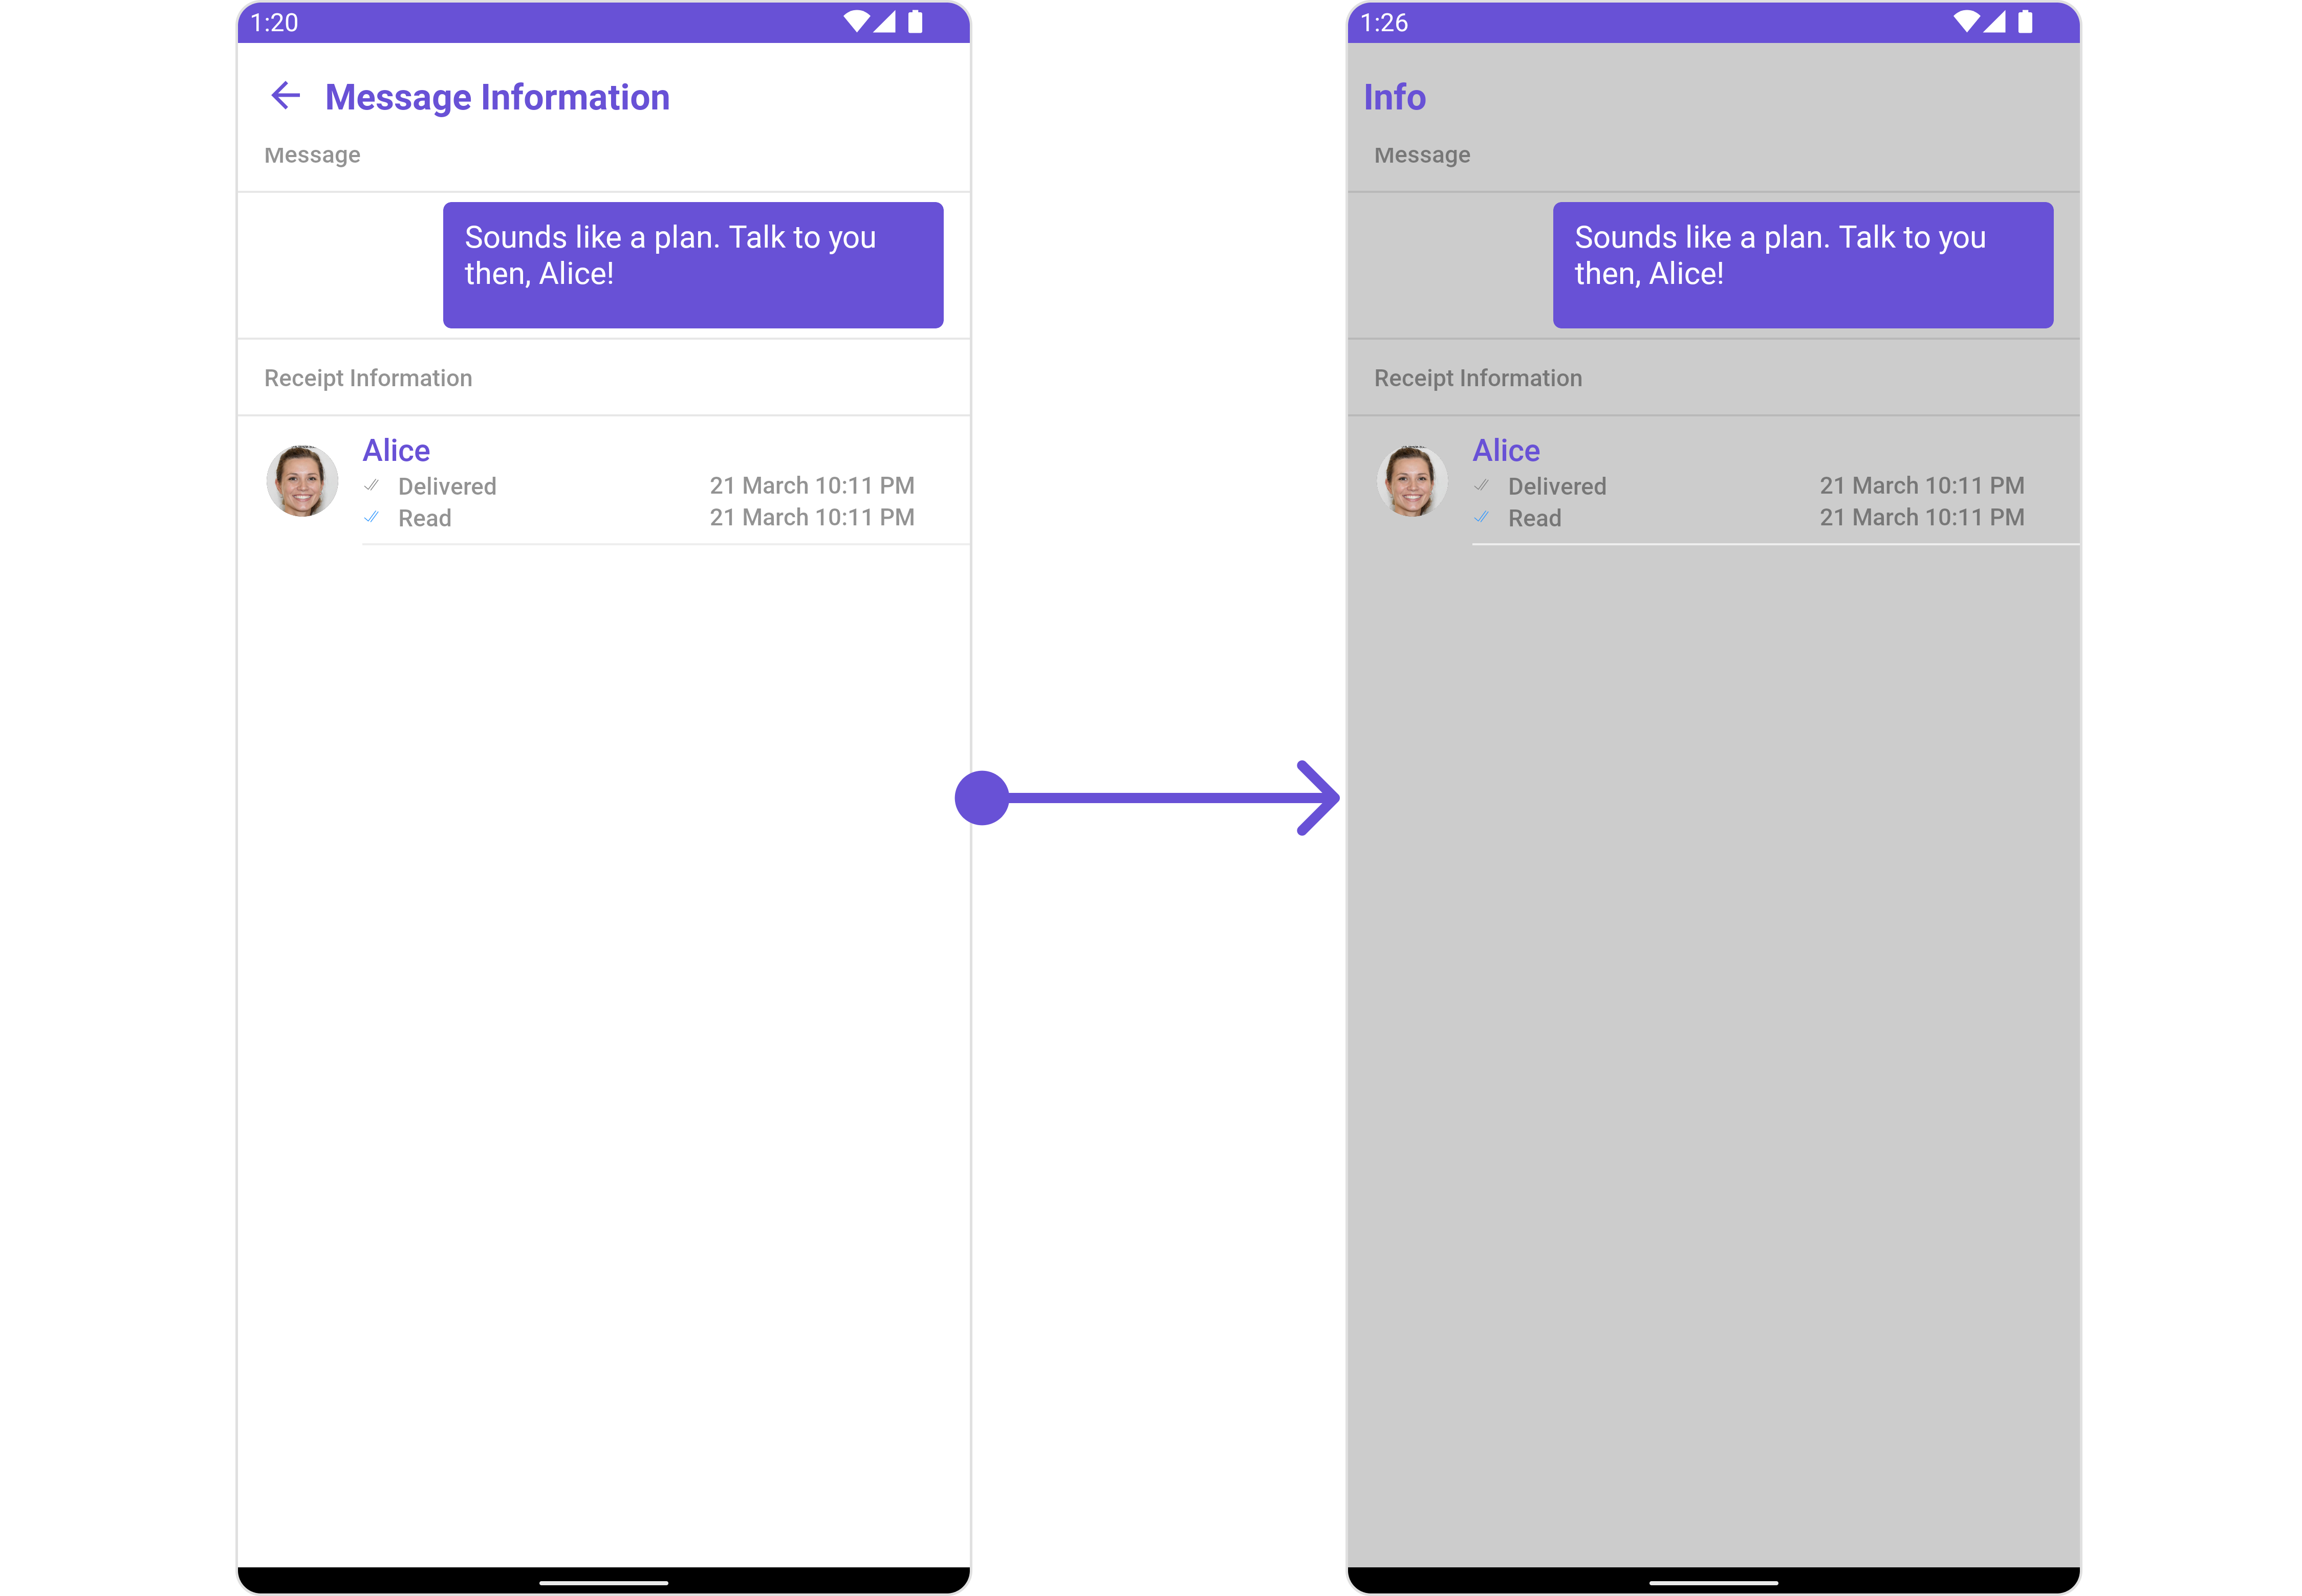This screenshot has width=2302, height=1596.
Task: Click Receipt Information header in left screen
Action: [x=368, y=378]
